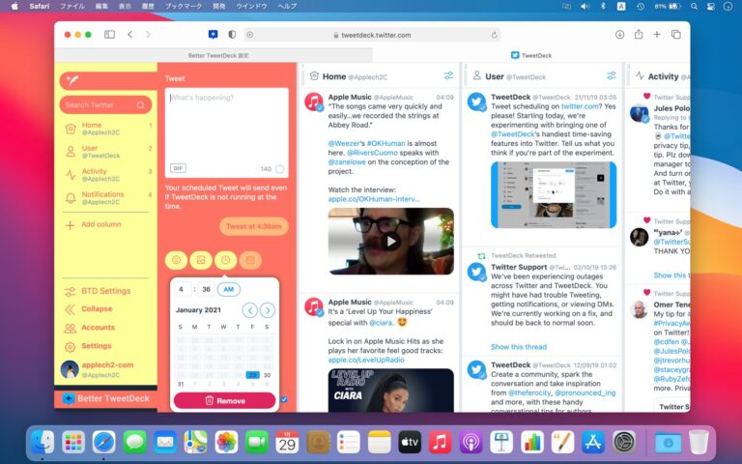This screenshot has width=742, height=464.
Task: Click Add column plus button
Action: 70,225
